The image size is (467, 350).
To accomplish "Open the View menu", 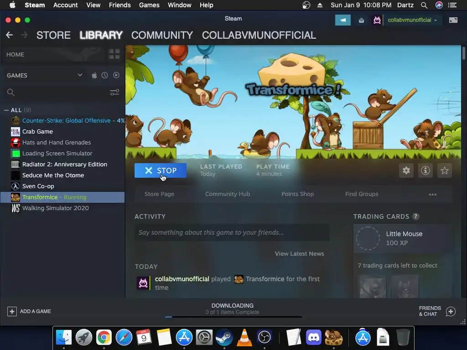I will pos(93,5).
